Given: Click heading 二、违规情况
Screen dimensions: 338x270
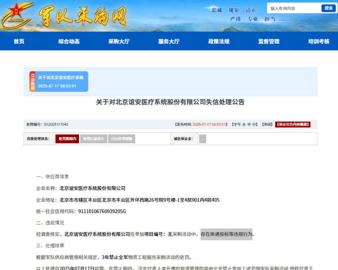Looking at the screenshot, I should tap(50, 223).
